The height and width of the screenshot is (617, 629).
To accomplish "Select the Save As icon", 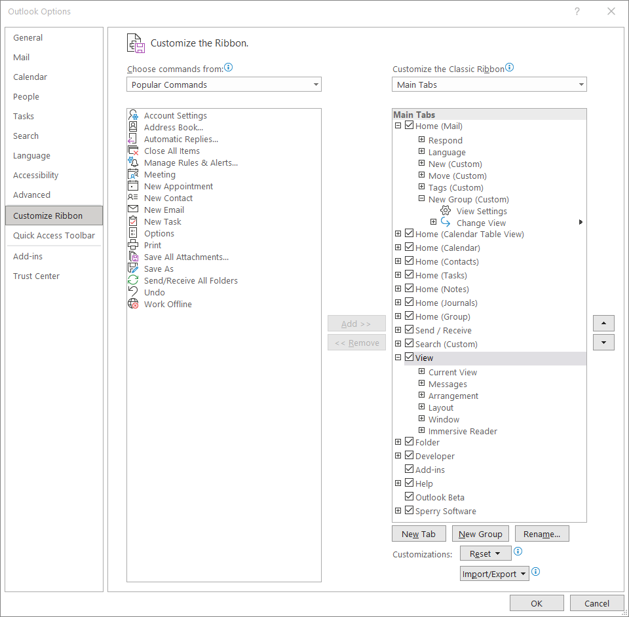I will click(x=133, y=268).
